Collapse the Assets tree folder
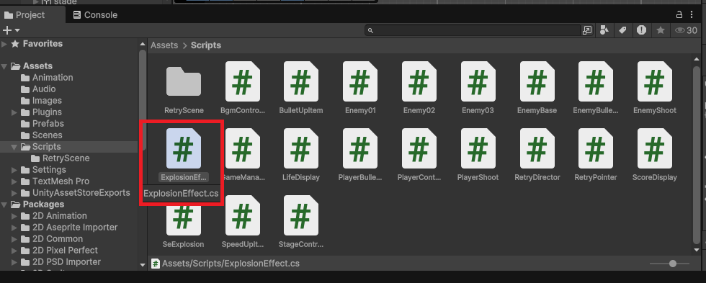This screenshot has width=706, height=283. pyautogui.click(x=4, y=66)
